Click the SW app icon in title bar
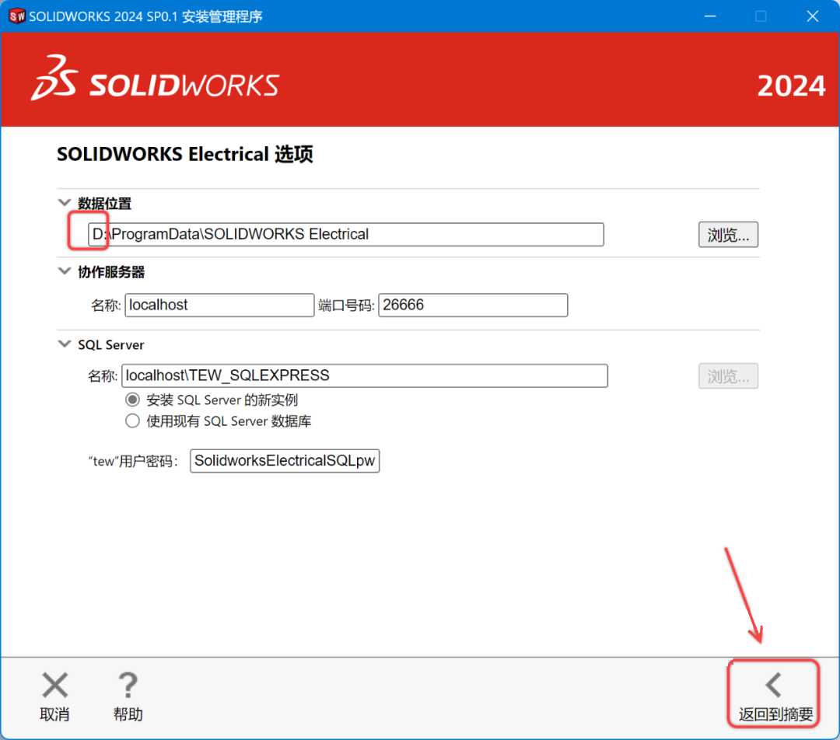840x740 pixels. tap(17, 16)
